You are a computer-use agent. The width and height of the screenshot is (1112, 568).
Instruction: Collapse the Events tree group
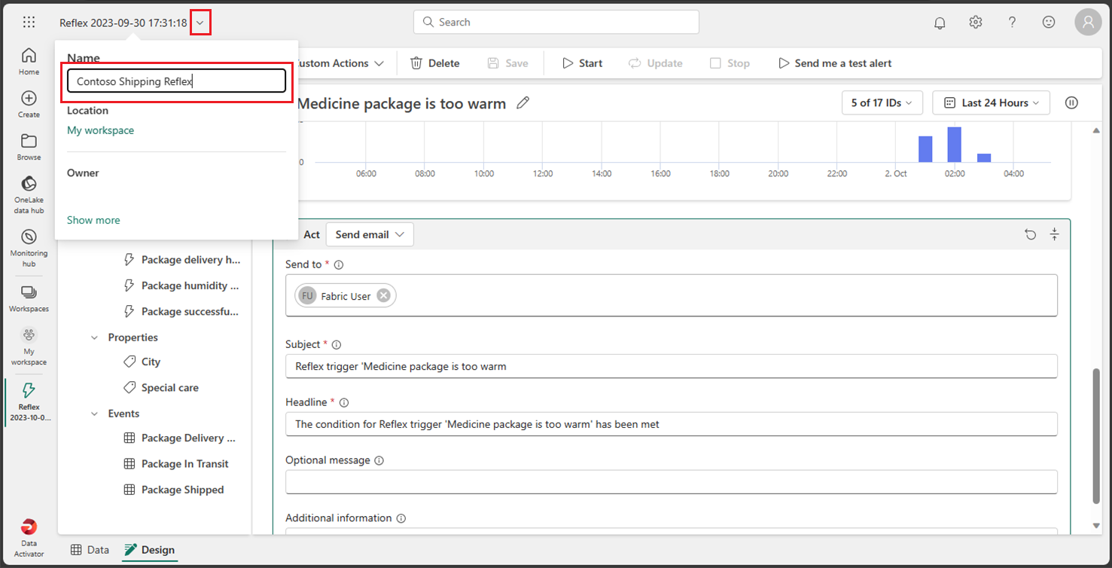click(94, 414)
